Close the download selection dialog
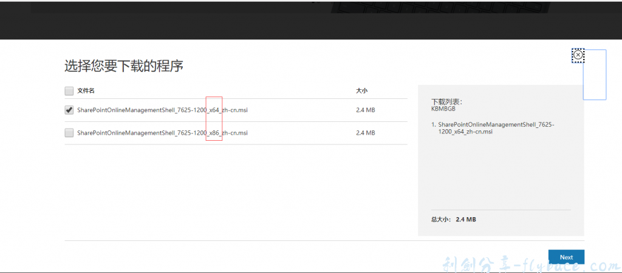 tap(578, 55)
